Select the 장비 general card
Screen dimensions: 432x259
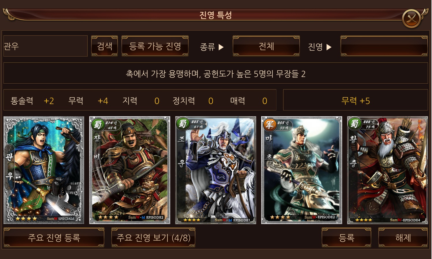(130, 170)
